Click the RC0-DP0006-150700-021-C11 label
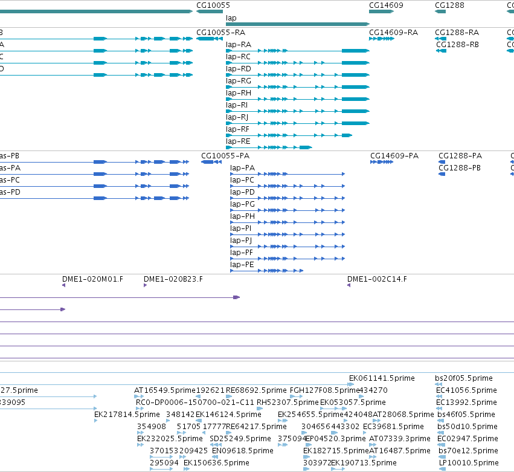The image size is (514, 472). pos(195,402)
